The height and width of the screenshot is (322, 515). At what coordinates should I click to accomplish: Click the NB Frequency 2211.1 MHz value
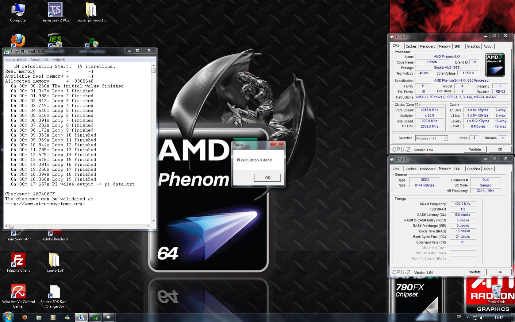[485, 191]
